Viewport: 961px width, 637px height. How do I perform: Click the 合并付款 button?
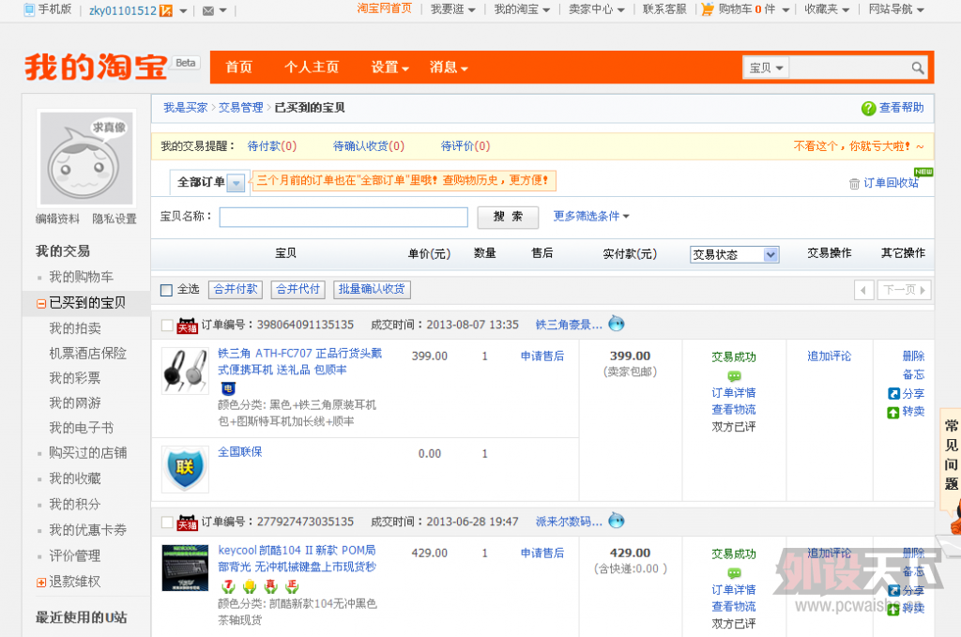236,290
